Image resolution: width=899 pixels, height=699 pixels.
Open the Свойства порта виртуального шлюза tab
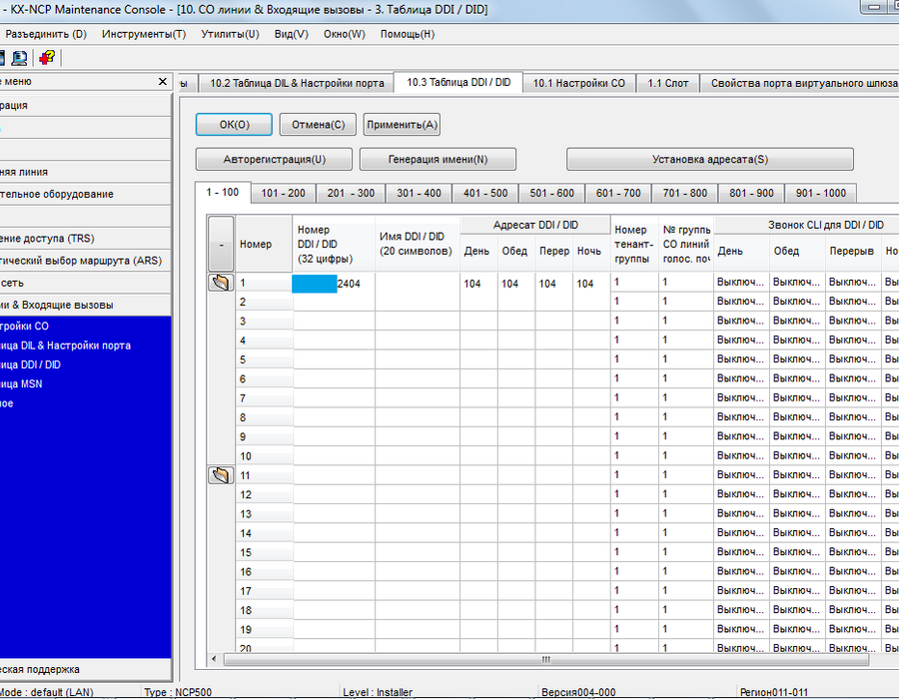point(800,83)
